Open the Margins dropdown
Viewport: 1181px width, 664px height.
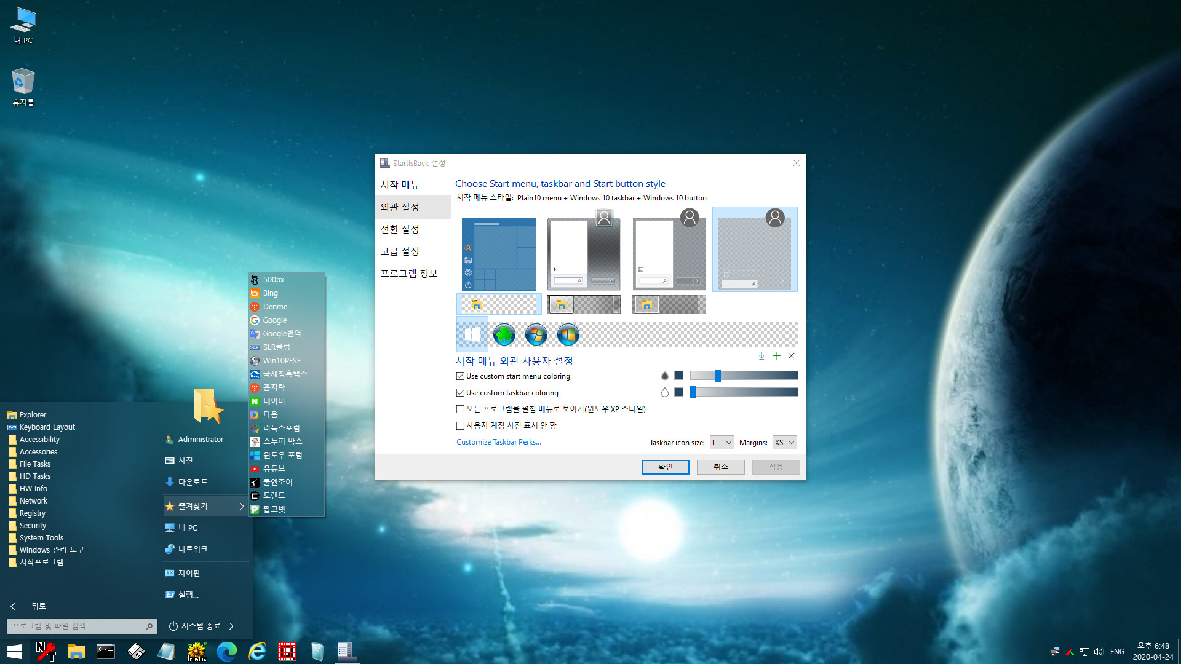pos(785,443)
